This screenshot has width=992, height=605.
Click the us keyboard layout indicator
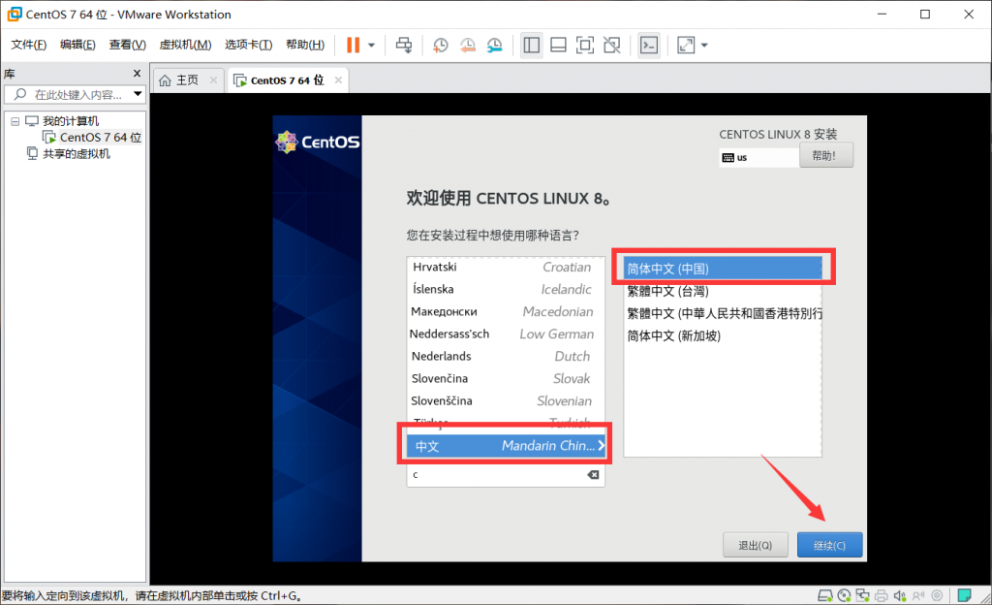pyautogui.click(x=759, y=158)
